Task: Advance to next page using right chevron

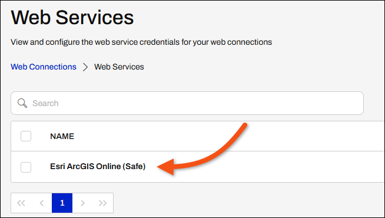Action: [x=83, y=203]
